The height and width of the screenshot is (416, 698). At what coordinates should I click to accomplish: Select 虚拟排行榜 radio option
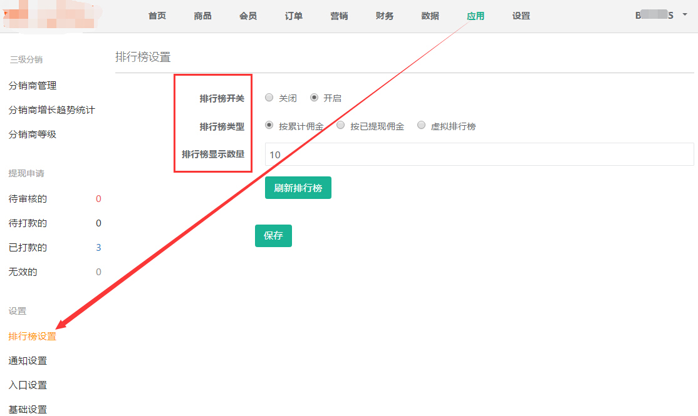point(421,125)
